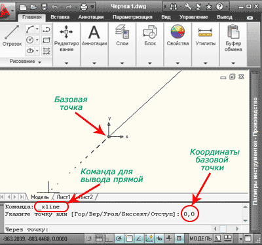This screenshot has width=262, height=245.
Task: Switch to the Параметризация ribbon tab
Action: [132, 17]
